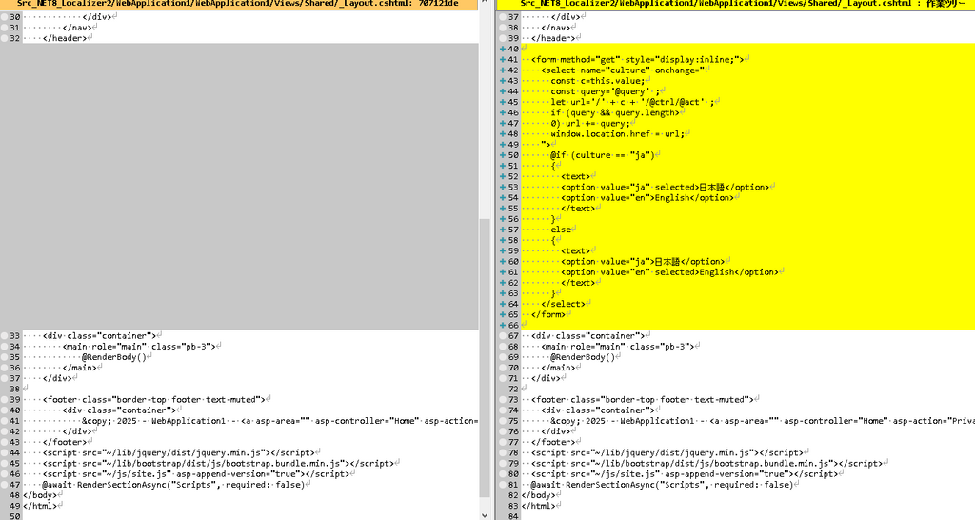
Task: Click the plus marker on added line 40
Action: 502,50
